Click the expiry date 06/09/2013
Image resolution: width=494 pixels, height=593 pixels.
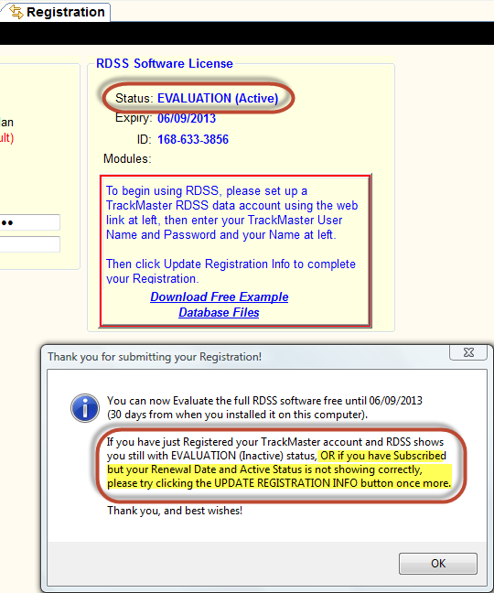(x=187, y=118)
